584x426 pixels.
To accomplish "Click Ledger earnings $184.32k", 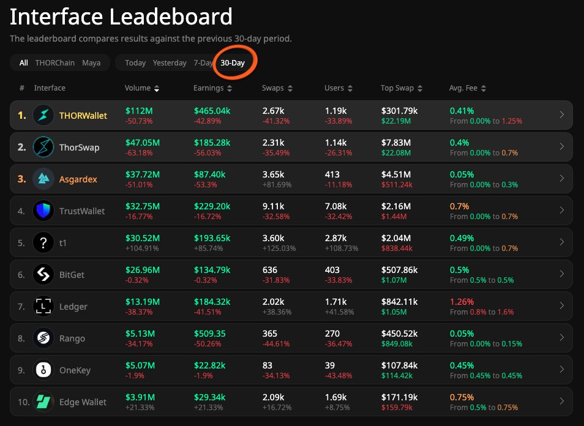I will tap(212, 302).
